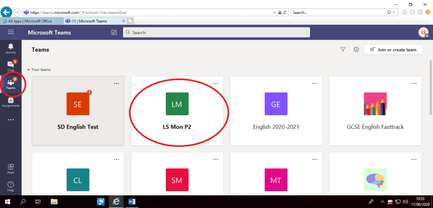
Task: Close the Microsoft Teams browser tab
Action: tap(123, 21)
